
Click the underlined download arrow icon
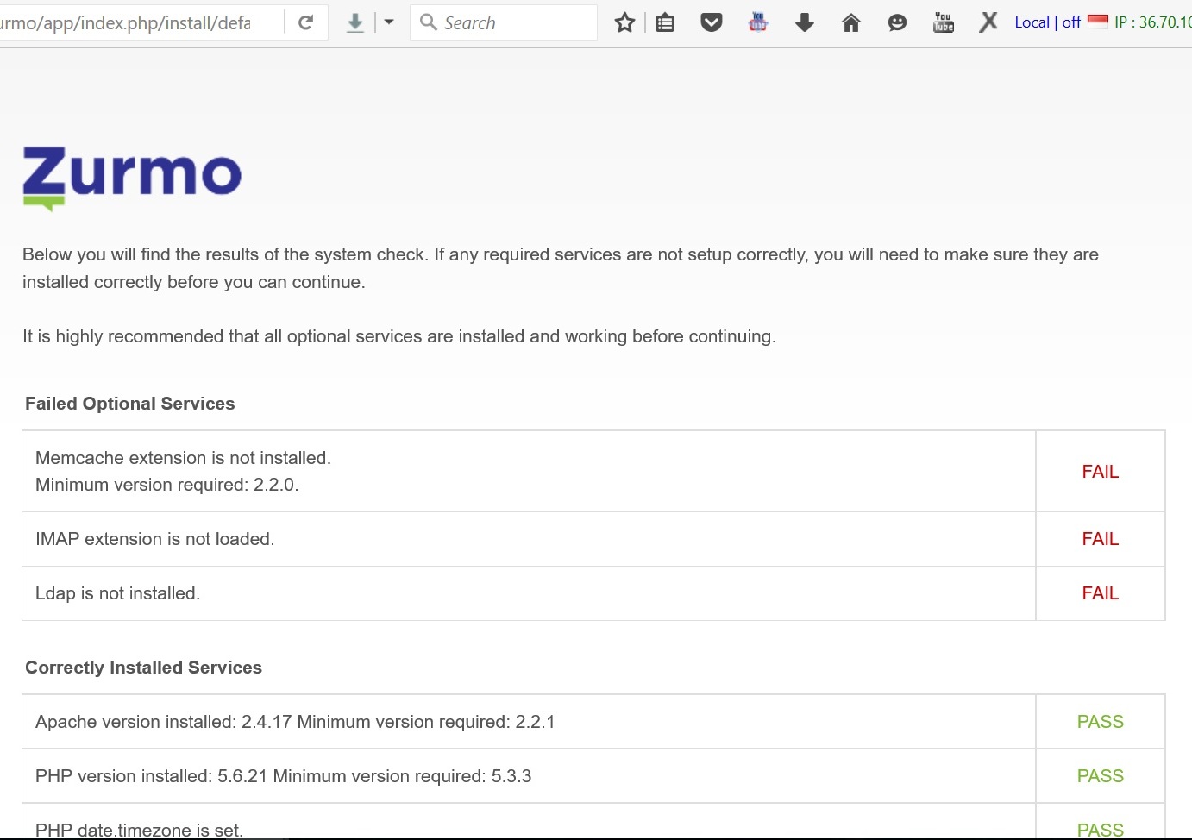coord(355,22)
